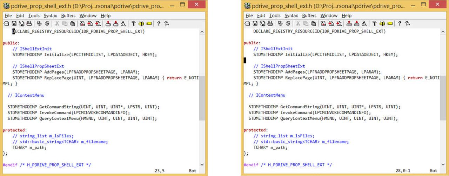Open Buffers menu in right window

point(309,16)
